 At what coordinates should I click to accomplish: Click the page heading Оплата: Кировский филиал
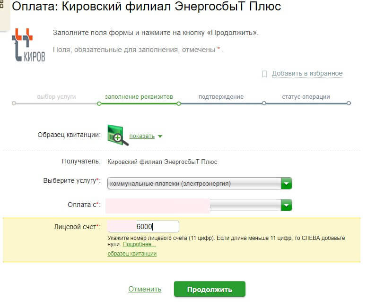pos(146,6)
